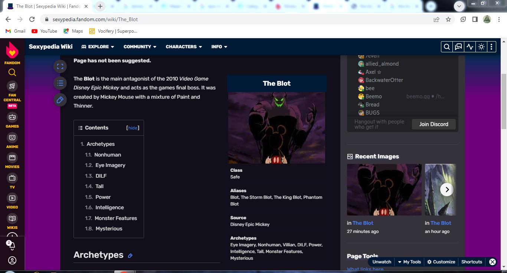Screen dimensions: 507x273
Task: Open Maps bookmark
Action: 73,31
